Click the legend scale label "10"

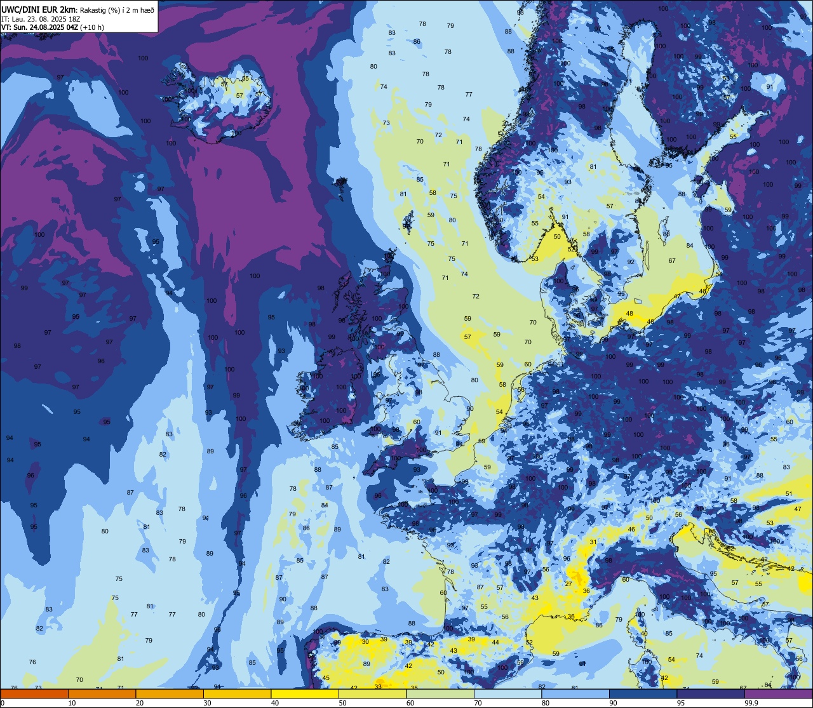(x=72, y=703)
